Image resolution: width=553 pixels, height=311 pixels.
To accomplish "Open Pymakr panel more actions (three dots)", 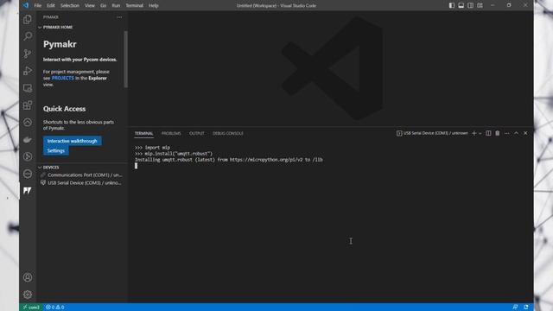I will click(x=119, y=17).
